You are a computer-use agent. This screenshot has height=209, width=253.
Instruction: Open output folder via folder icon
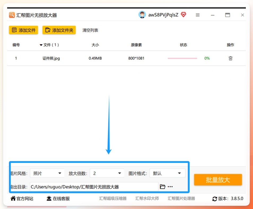163,187
